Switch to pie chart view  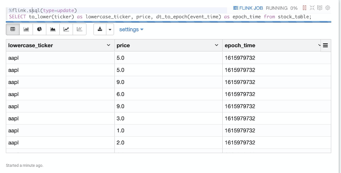[39, 29]
